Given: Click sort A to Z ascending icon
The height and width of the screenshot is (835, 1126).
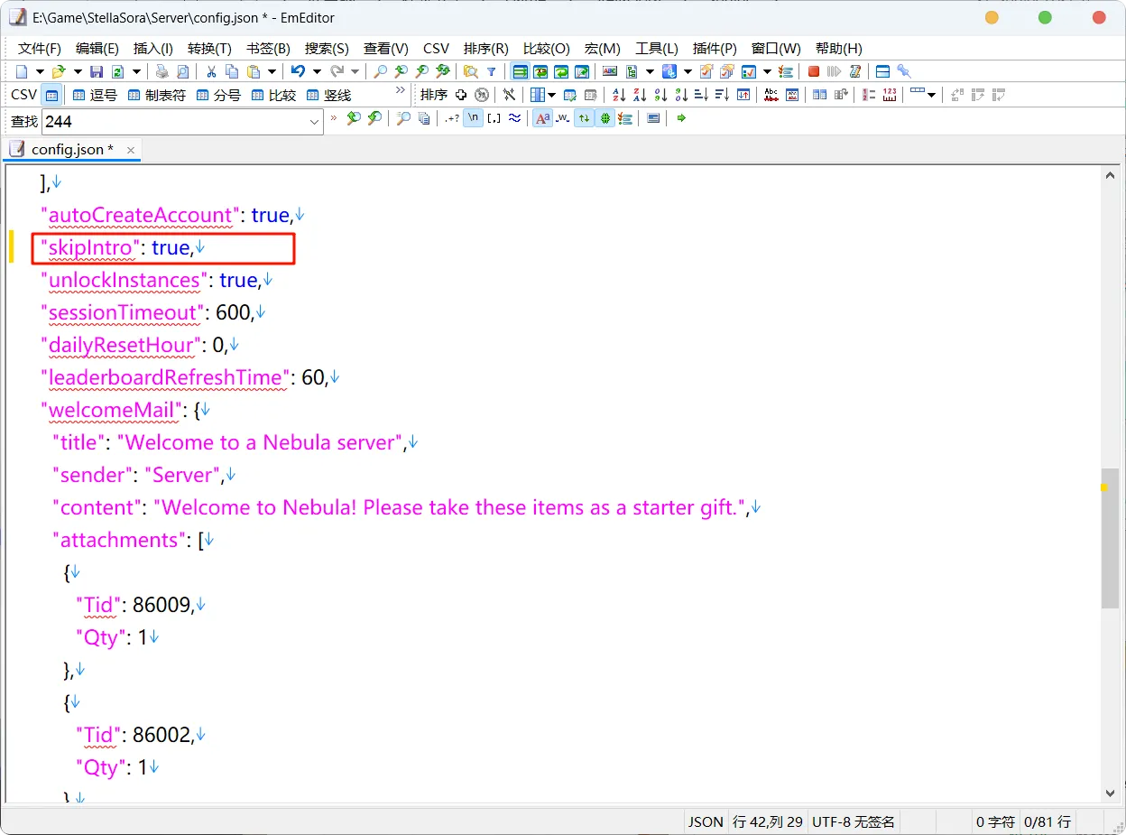Looking at the screenshot, I should 619,95.
